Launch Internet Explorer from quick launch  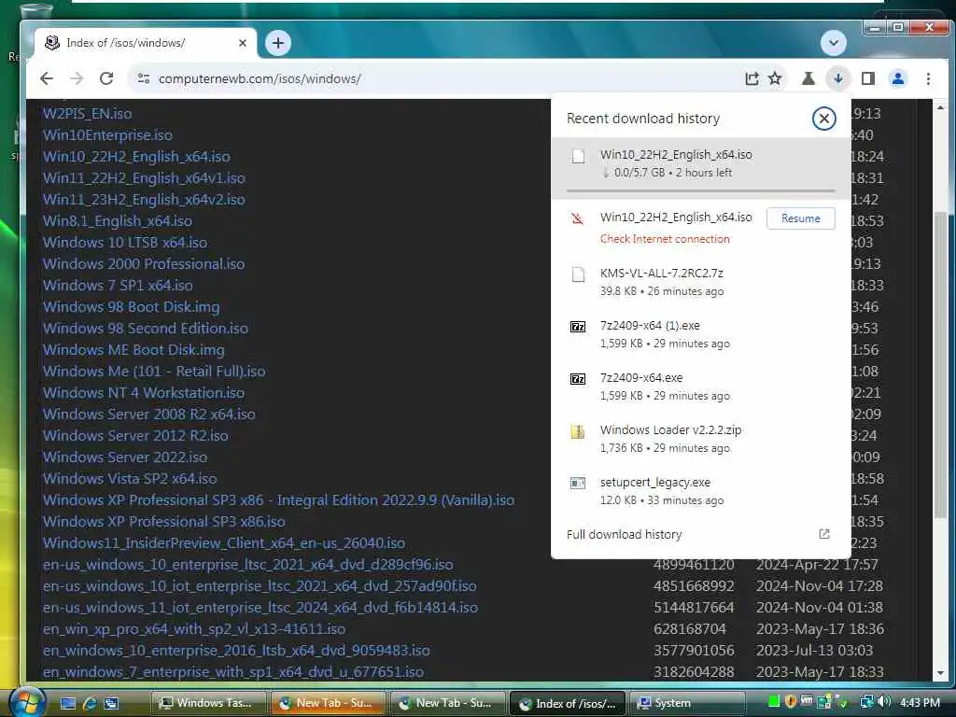(x=90, y=703)
